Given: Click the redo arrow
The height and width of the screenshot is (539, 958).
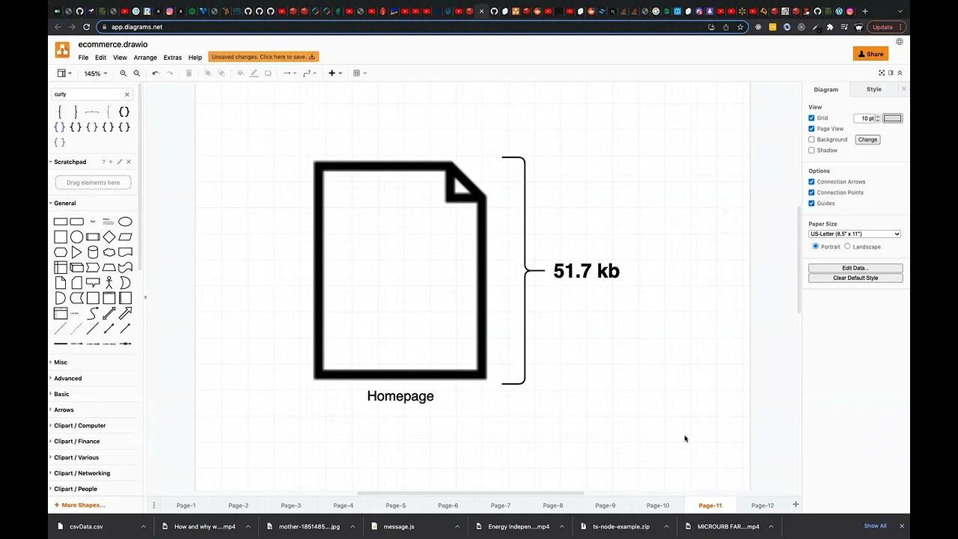Looking at the screenshot, I should tap(170, 73).
